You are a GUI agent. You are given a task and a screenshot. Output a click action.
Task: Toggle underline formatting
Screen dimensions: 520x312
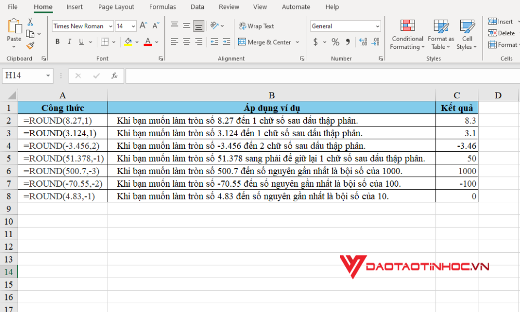pos(81,41)
